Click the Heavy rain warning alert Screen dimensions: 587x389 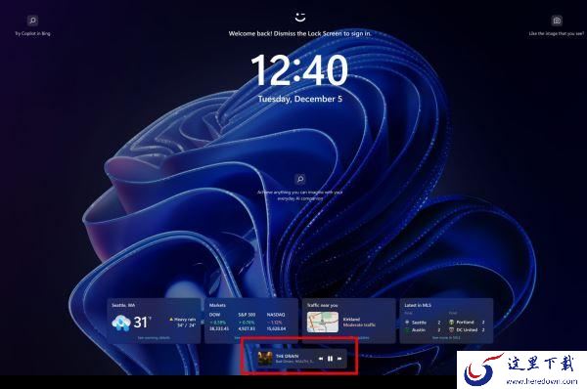pyautogui.click(x=183, y=320)
